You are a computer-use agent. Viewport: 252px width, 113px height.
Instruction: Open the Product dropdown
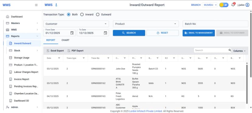coord(146,24)
